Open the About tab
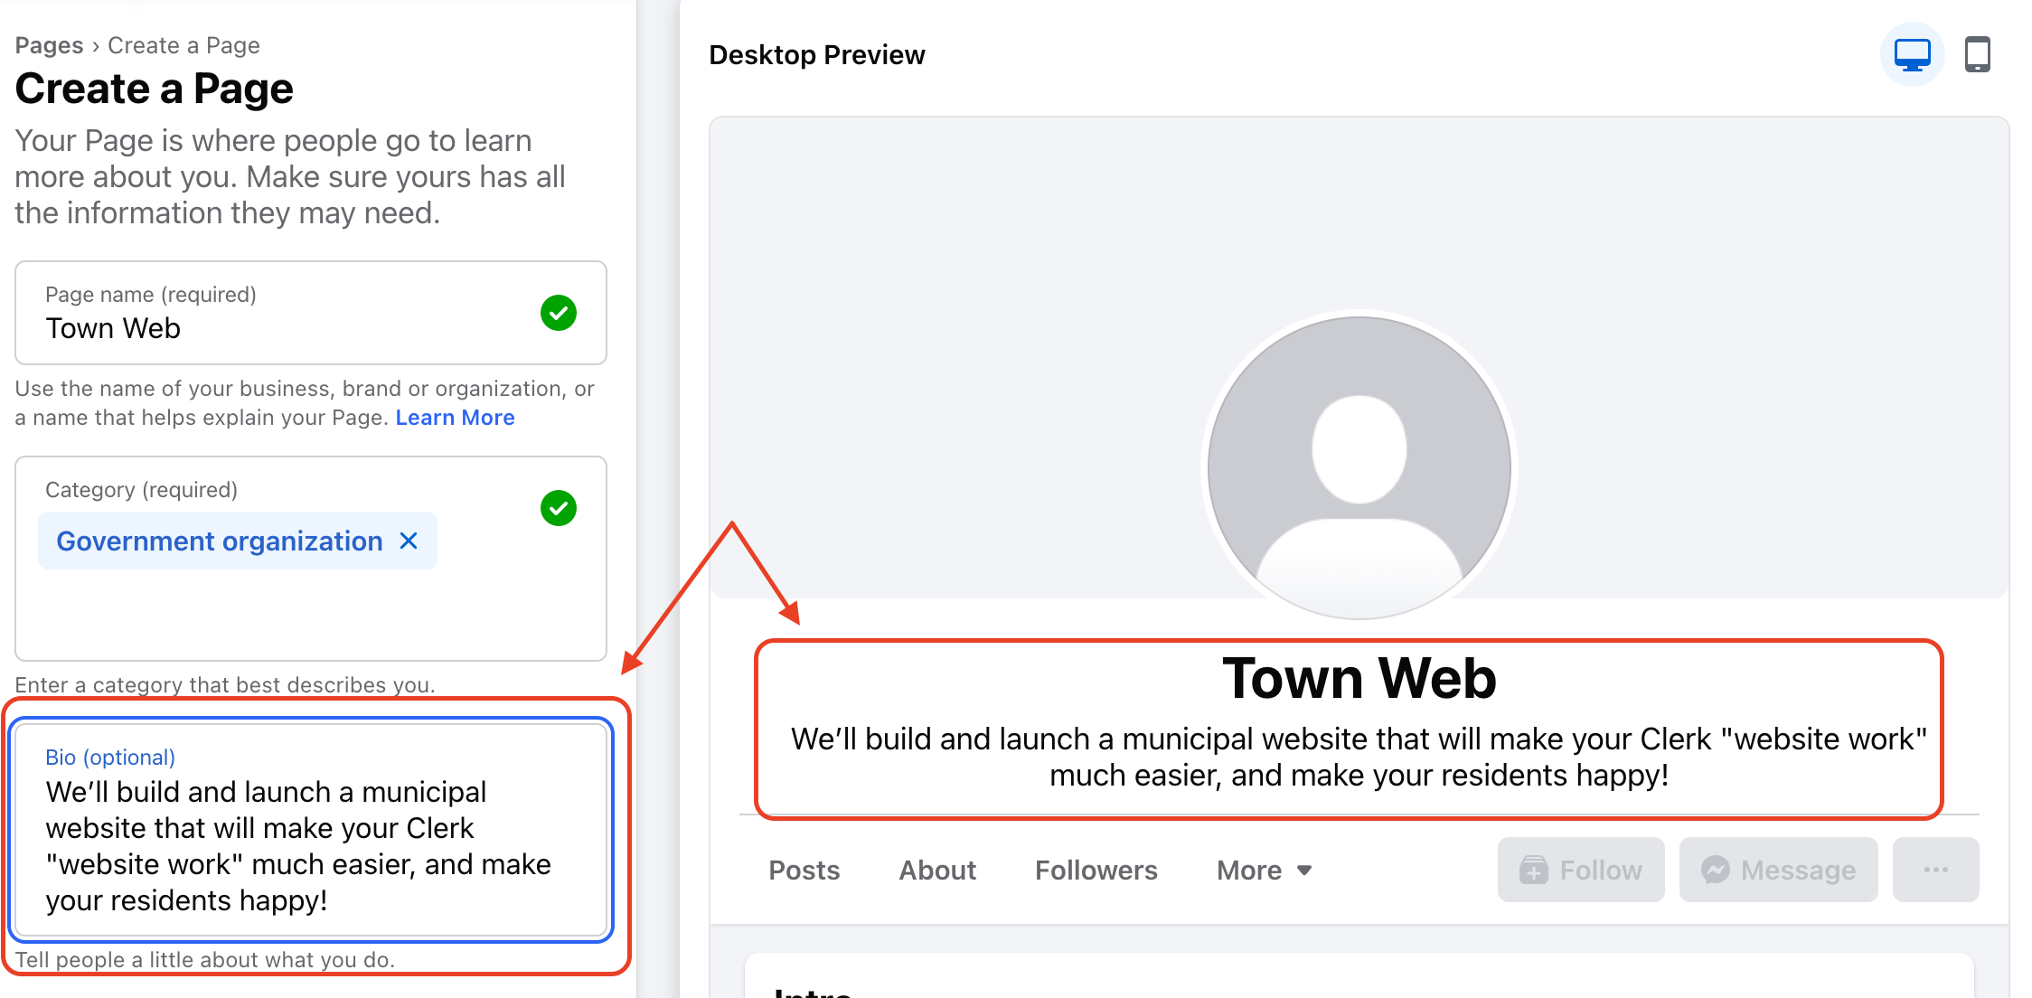This screenshot has width=2032, height=998. 937,870
